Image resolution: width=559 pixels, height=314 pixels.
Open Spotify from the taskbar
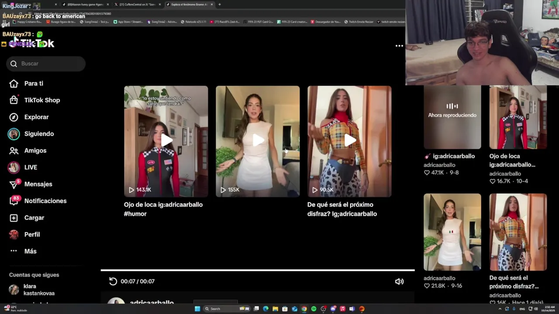314,309
